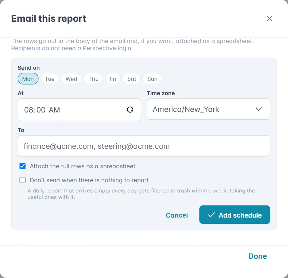The height and width of the screenshot is (278, 288).
Task: Click the Cancel button
Action: click(x=177, y=215)
